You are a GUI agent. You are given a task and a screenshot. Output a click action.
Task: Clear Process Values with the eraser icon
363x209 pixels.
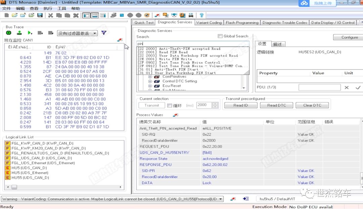[x=175, y=115]
